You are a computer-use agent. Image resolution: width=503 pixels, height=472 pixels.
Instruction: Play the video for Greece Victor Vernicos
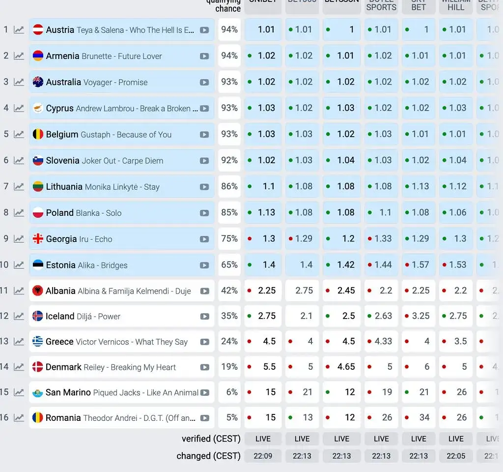(205, 342)
